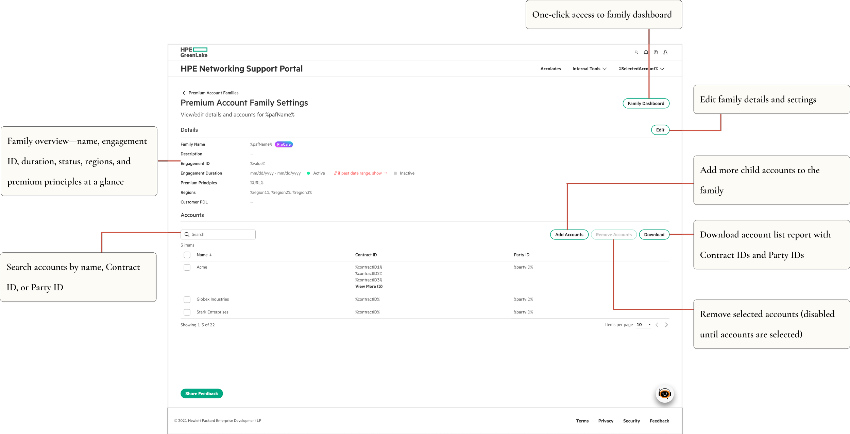This screenshot has width=850, height=434.
Task: Select the Globex Industries checkbox
Action: point(187,300)
